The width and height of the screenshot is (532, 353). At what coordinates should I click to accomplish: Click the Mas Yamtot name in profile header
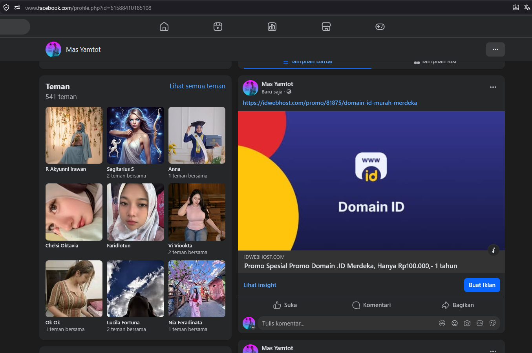click(83, 49)
